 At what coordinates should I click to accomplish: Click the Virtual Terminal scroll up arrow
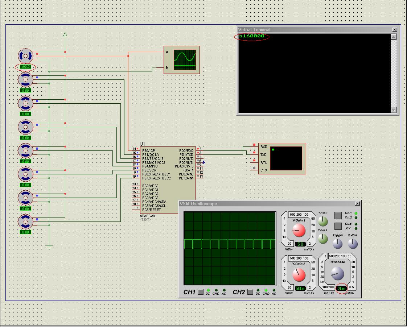[394, 37]
